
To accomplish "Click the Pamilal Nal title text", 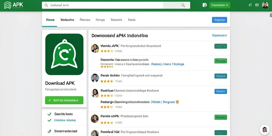I will (x=110, y=132).
